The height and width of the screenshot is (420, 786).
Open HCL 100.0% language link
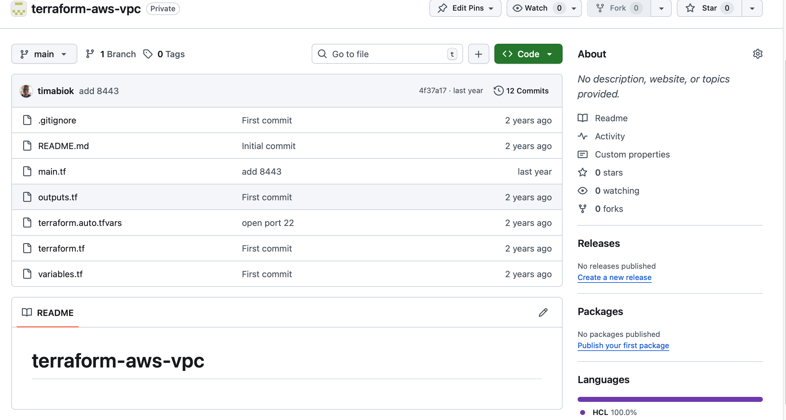coord(608,412)
